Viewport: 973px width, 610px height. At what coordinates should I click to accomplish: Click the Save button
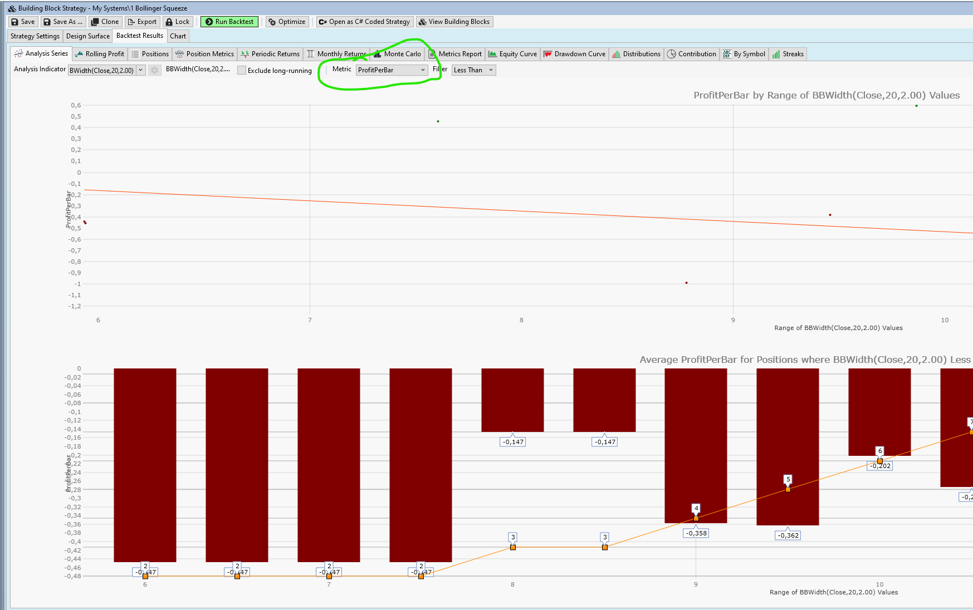click(x=23, y=22)
